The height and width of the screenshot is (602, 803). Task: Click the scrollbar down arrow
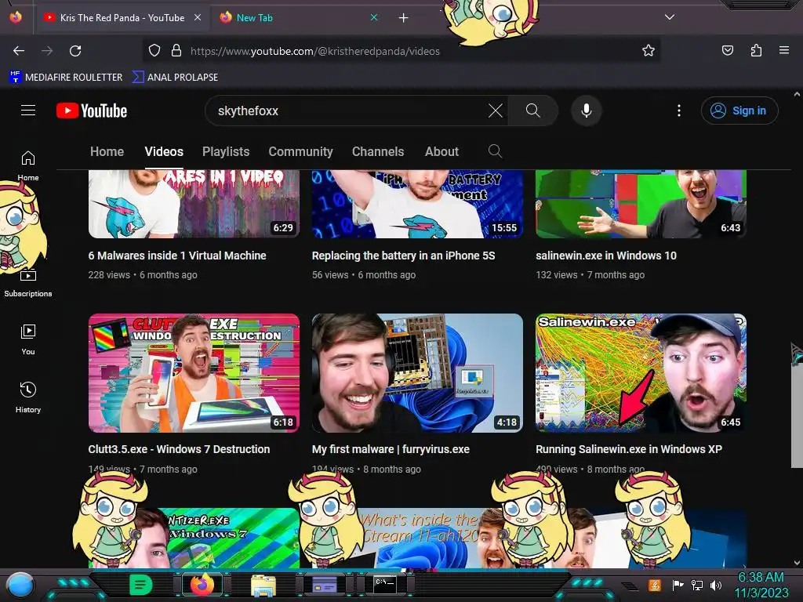797,563
